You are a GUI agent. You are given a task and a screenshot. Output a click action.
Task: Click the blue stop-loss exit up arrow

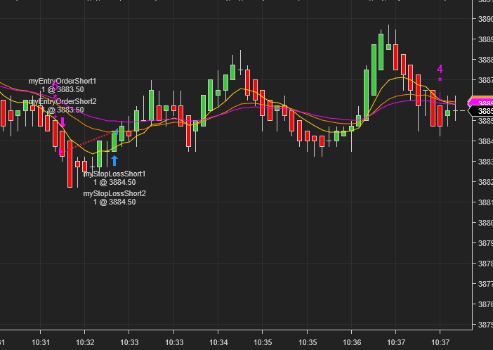point(114,160)
